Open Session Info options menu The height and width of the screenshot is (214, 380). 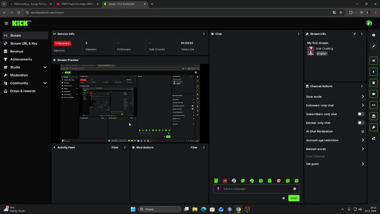click(204, 34)
